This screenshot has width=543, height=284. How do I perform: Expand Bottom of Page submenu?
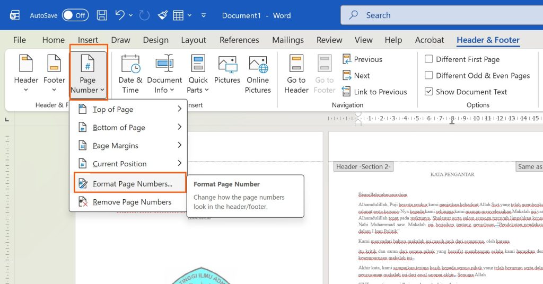pyautogui.click(x=128, y=127)
